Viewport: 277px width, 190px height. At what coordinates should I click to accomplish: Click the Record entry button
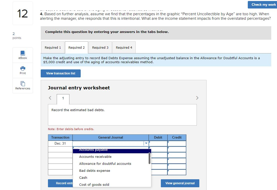(60, 183)
